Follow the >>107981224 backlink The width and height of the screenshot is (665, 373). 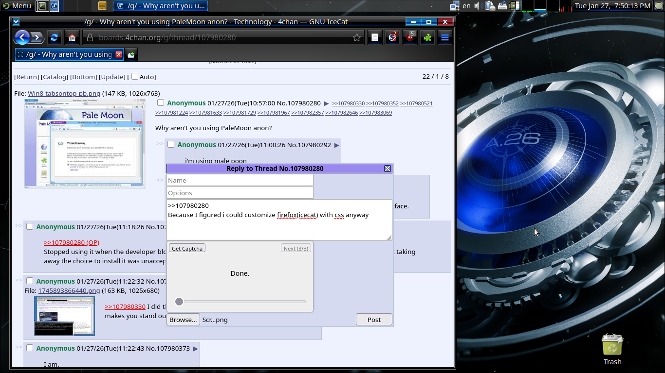tap(171, 113)
